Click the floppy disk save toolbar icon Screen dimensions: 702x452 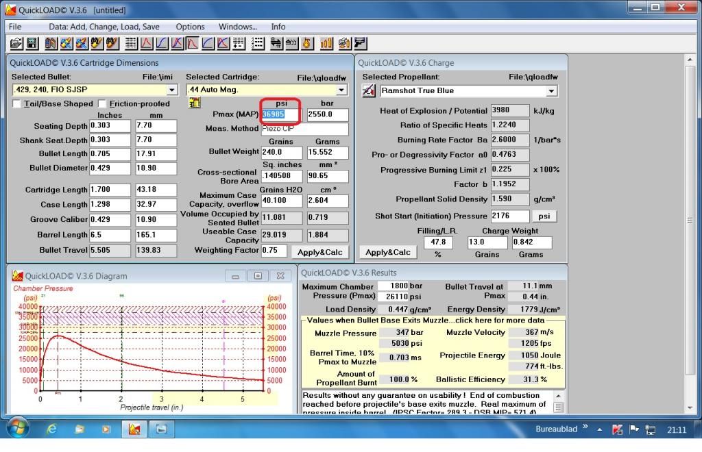(x=32, y=43)
